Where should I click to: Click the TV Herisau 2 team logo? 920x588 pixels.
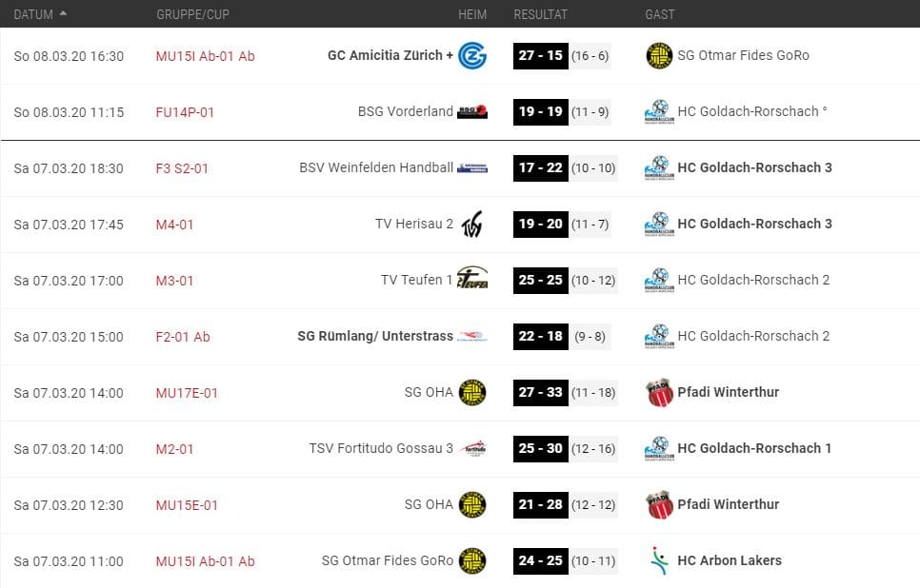(472, 224)
